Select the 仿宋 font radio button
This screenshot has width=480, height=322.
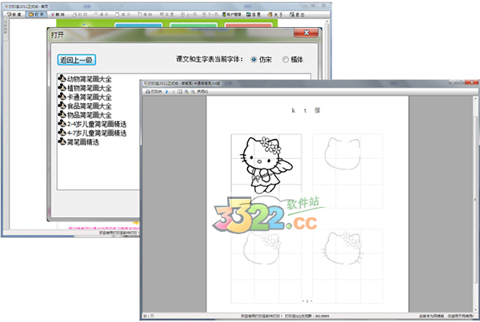(254, 59)
